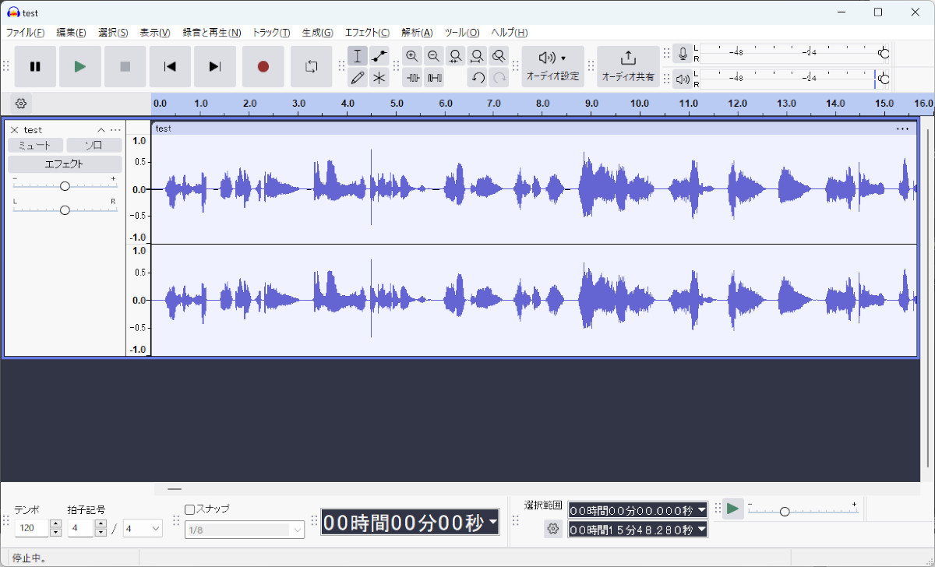The image size is (935, 567).
Task: Mute the test track
Action: (x=37, y=145)
